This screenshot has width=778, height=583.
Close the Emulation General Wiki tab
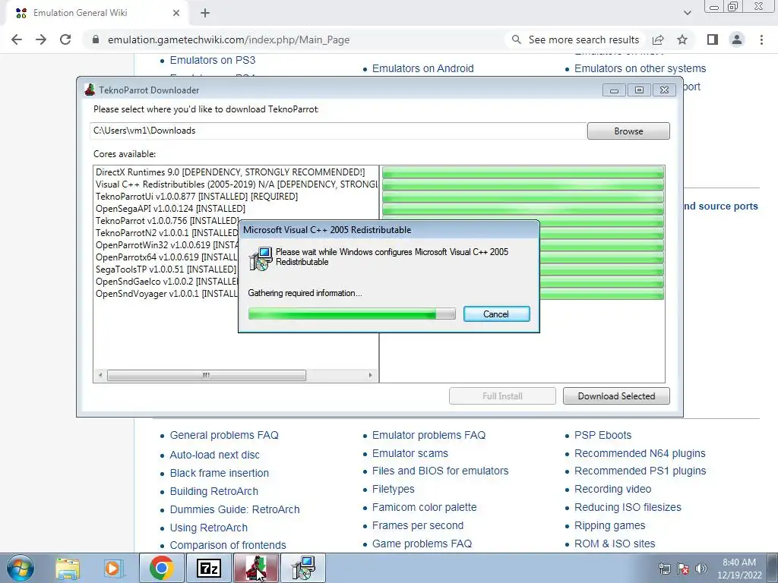point(176,14)
